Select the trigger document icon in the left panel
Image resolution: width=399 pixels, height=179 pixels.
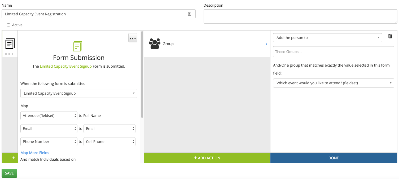click(10, 44)
